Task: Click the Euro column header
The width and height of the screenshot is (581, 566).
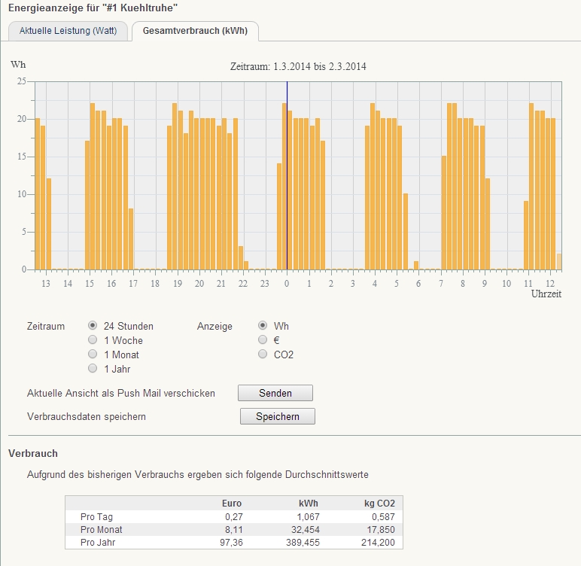Action: [x=231, y=504]
